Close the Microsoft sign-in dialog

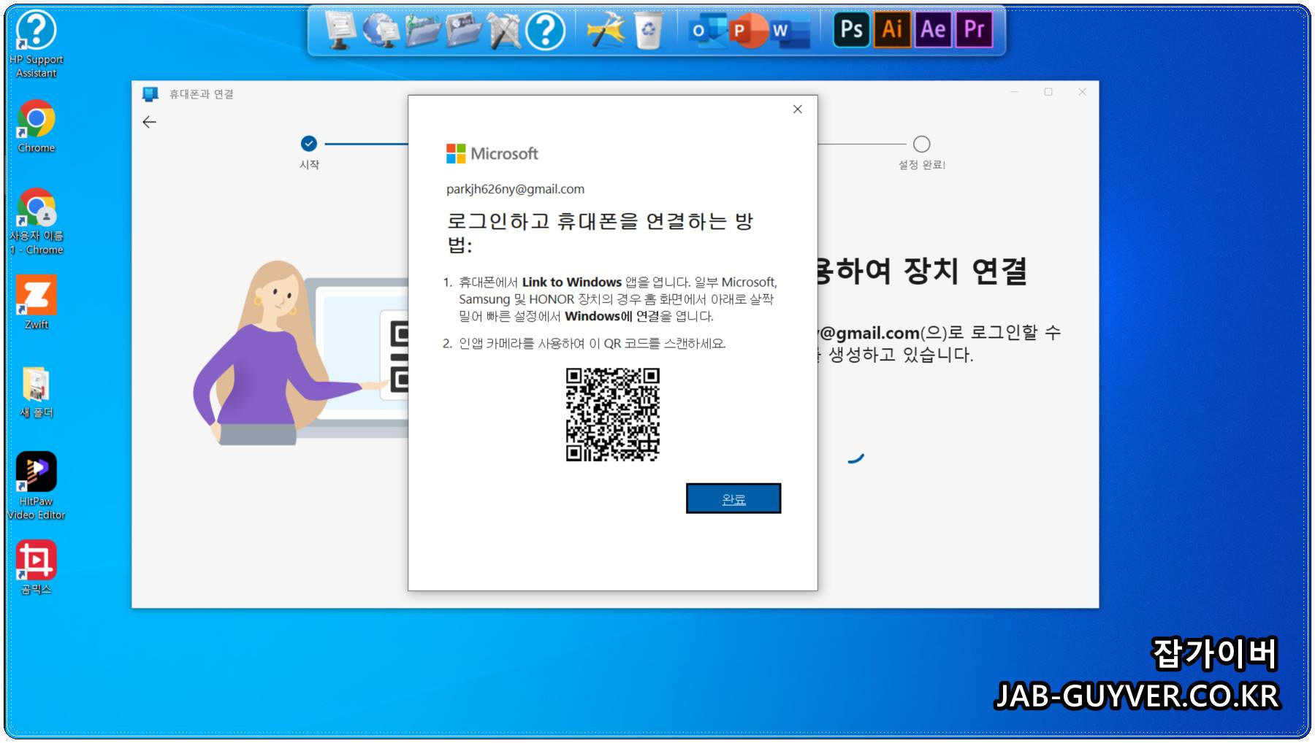[x=797, y=109]
